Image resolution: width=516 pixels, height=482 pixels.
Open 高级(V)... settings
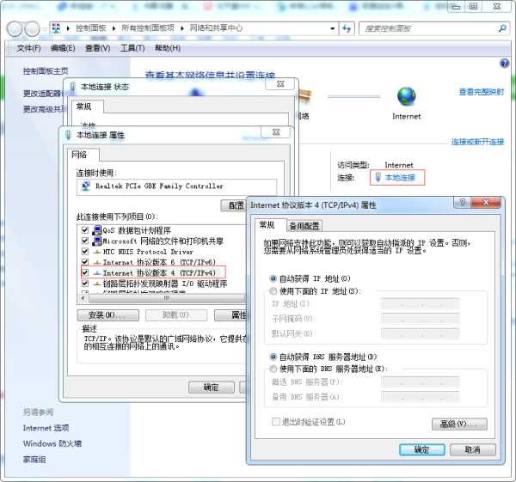point(459,424)
